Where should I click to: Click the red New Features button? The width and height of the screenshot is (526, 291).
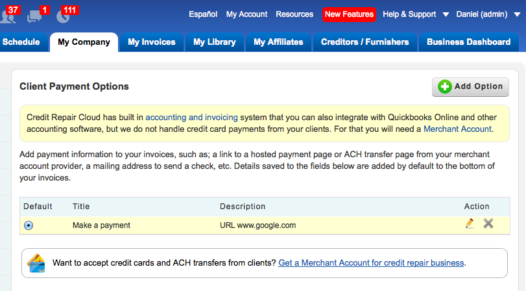349,14
